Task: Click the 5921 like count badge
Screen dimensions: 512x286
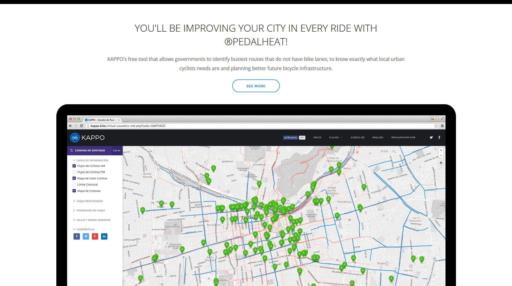Action: click(x=302, y=137)
